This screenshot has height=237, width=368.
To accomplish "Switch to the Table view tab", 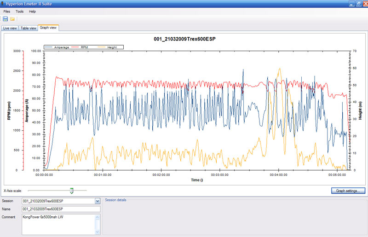I will click(29, 28).
